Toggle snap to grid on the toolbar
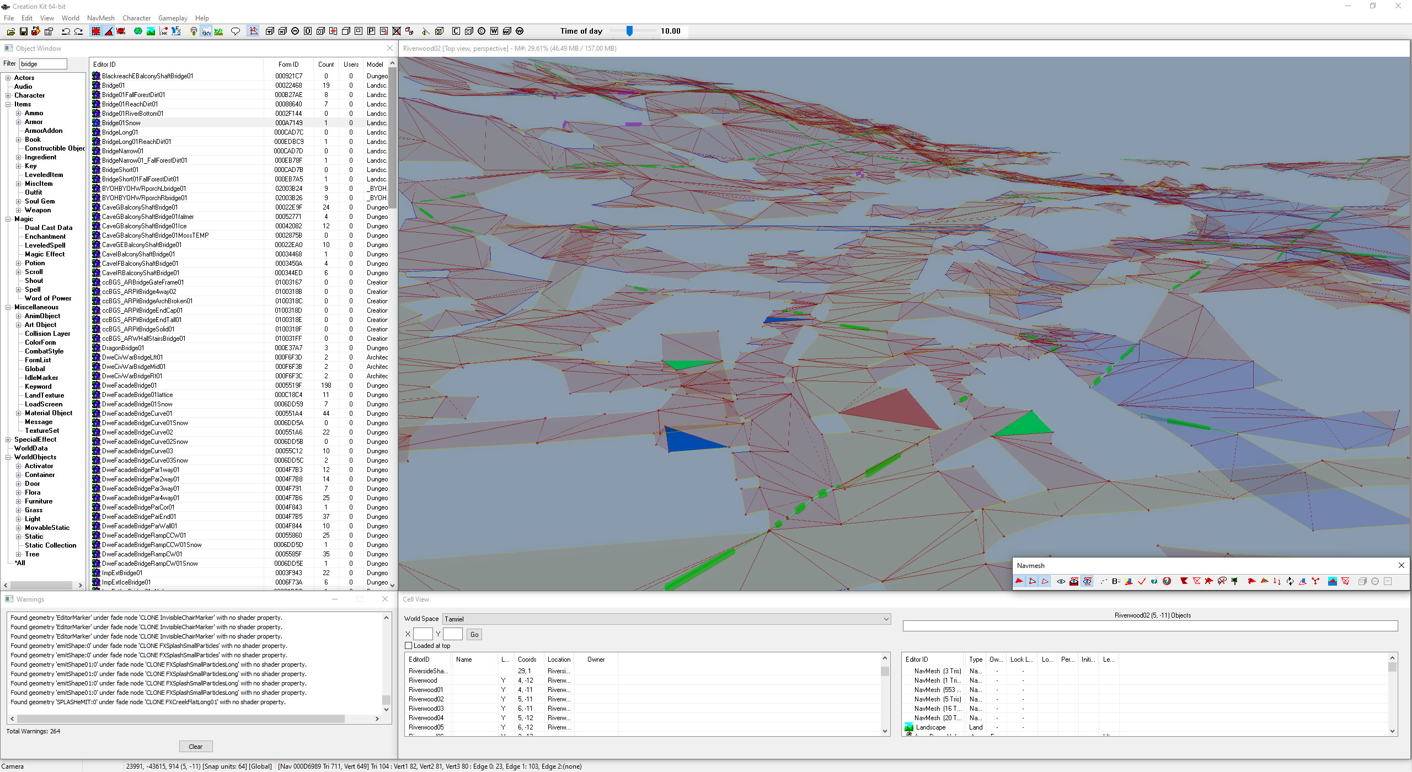Viewport: 1412px width, 772px height. [x=95, y=31]
